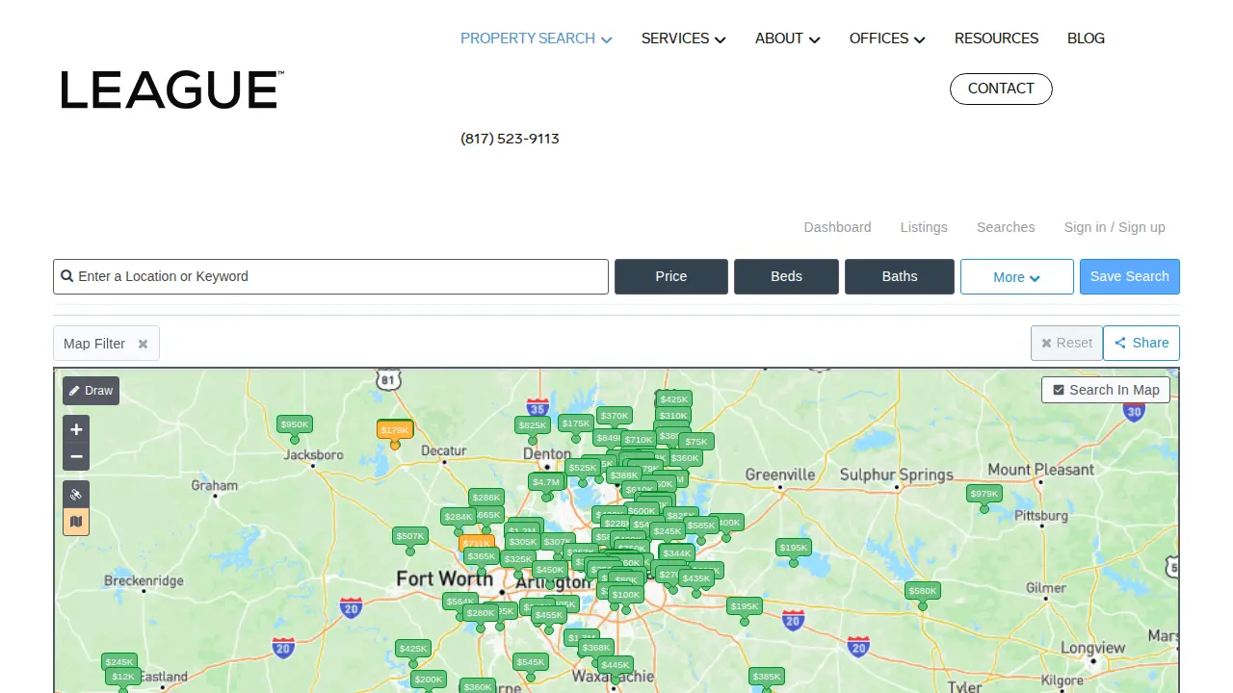This screenshot has height=693, width=1233.
Task: Open the Services dropdown menu
Action: tap(684, 38)
